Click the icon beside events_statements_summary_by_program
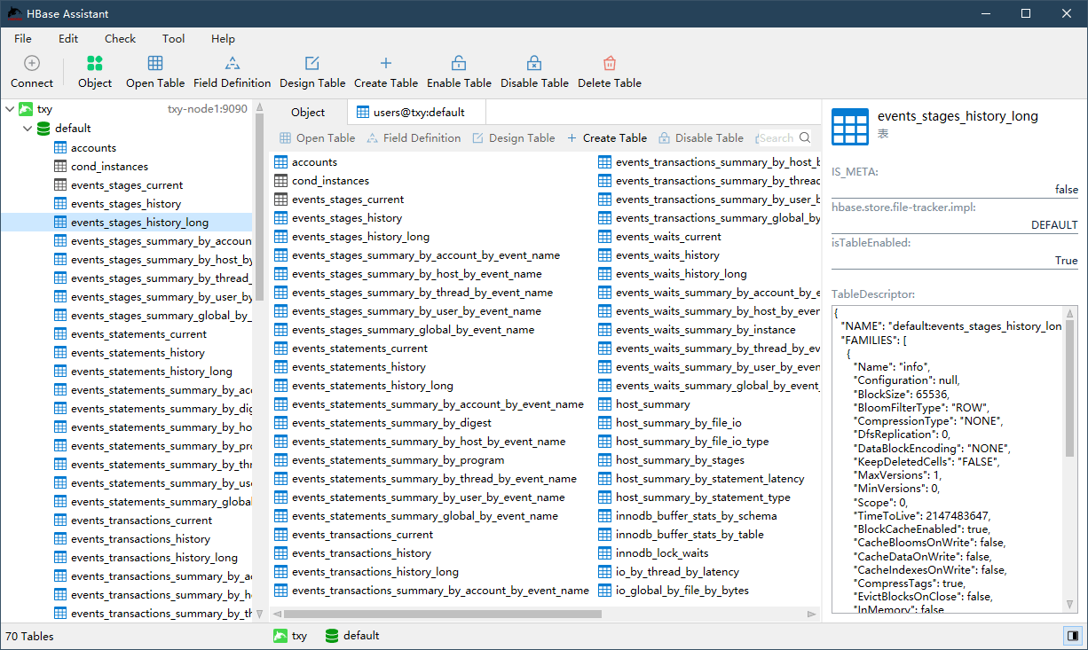The height and width of the screenshot is (650, 1088). [x=280, y=460]
